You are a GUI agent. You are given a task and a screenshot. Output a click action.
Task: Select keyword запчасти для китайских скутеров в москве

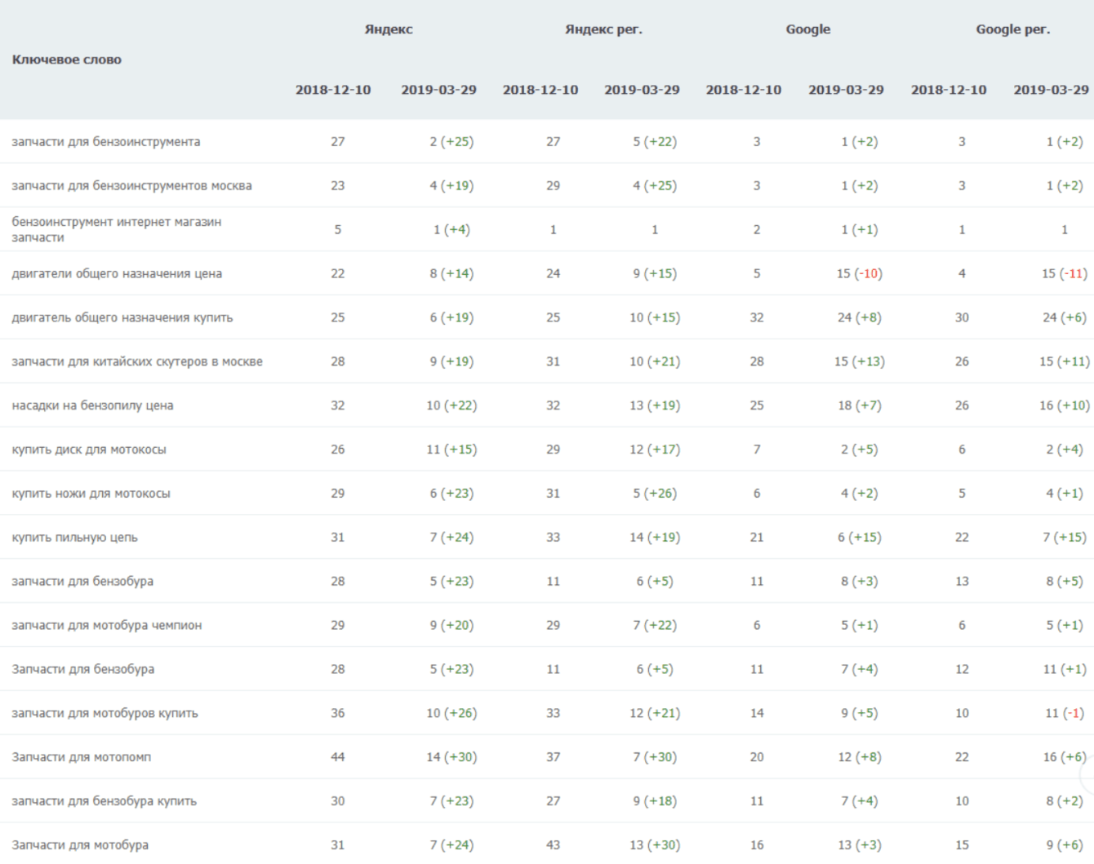point(137,362)
